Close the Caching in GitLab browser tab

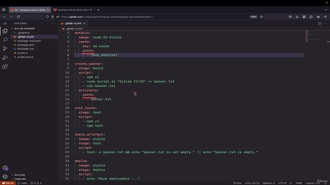tap(91, 10)
